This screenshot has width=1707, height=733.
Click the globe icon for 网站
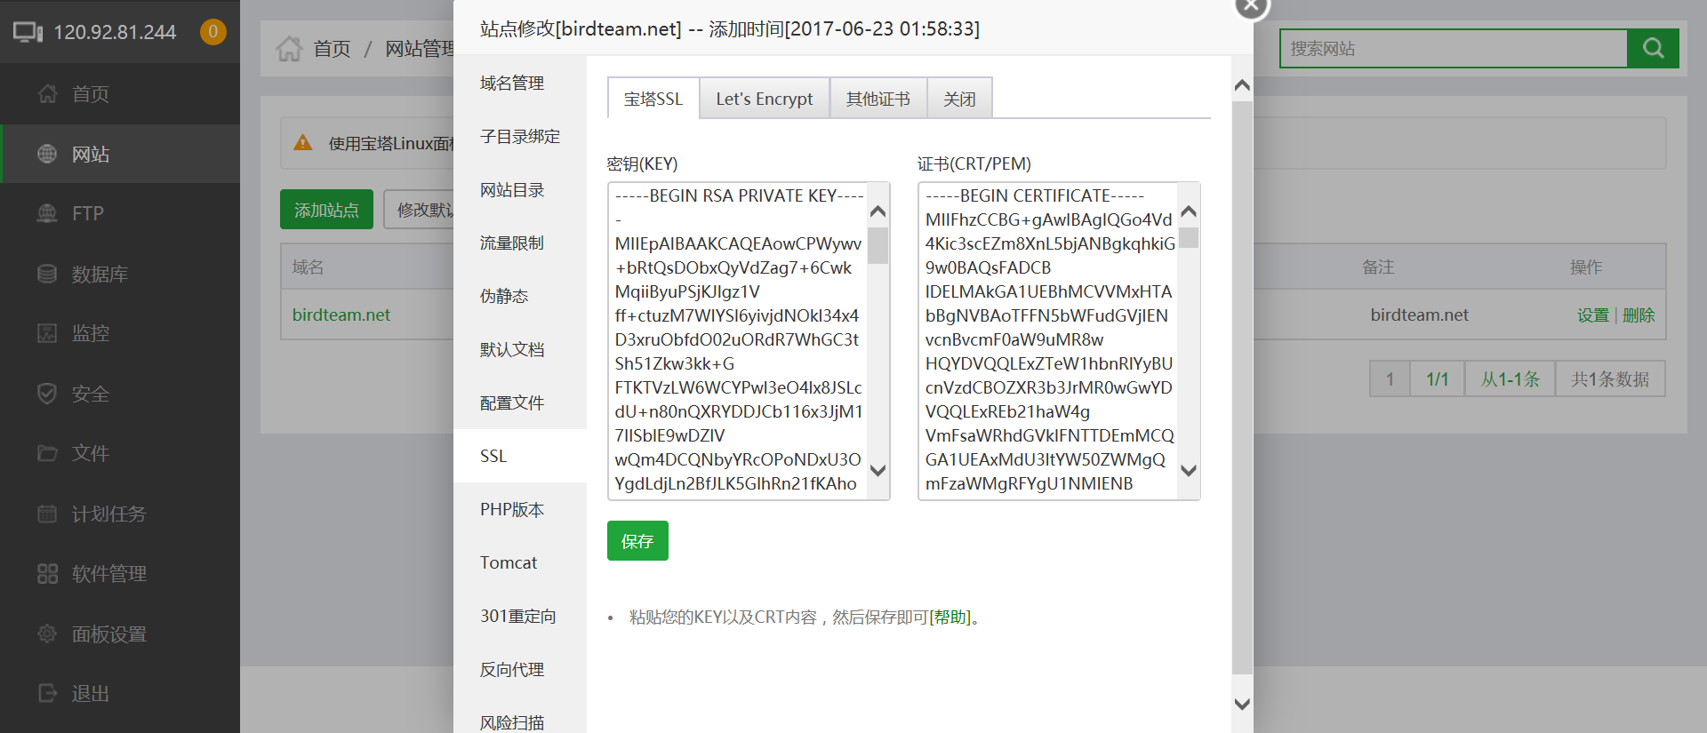click(x=47, y=154)
